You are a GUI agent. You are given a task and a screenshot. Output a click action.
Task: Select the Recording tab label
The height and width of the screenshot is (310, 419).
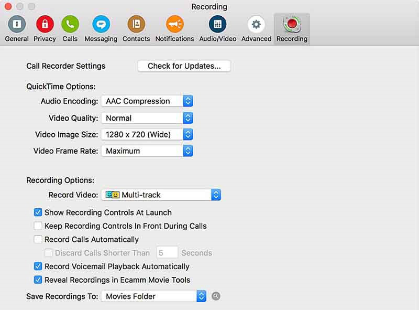[292, 39]
